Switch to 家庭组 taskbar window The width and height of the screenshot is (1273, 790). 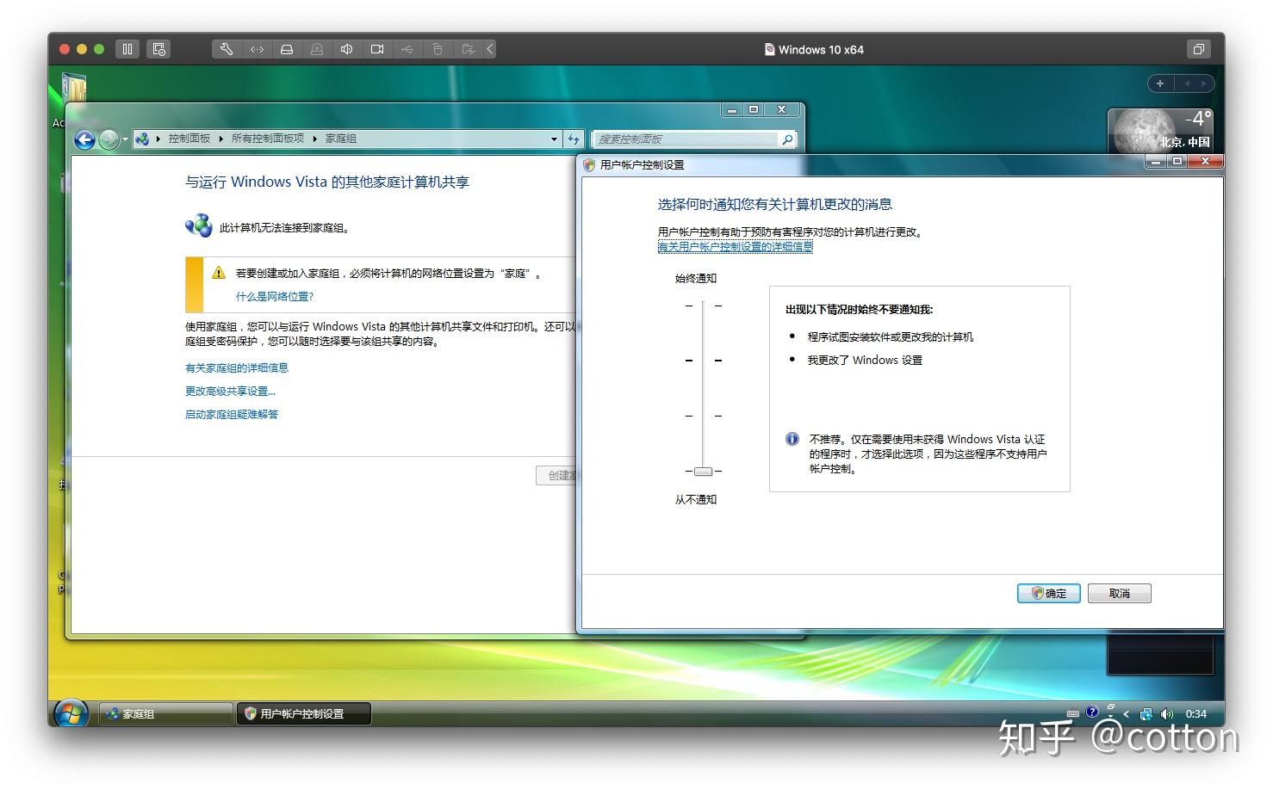pos(164,713)
